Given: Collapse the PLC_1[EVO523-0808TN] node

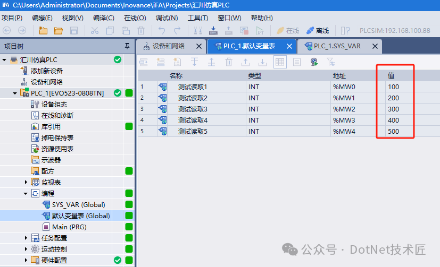Looking at the screenshot, I should [15, 93].
